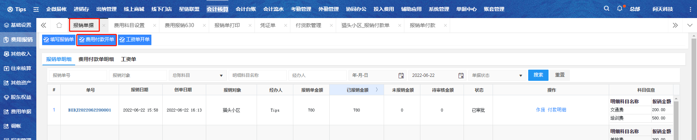This screenshot has height=140, width=697.
Task: Select 费用报销 in the sidebar
Action: click(18, 39)
